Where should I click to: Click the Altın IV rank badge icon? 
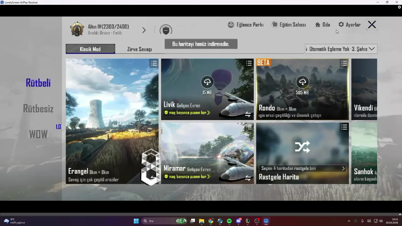77,29
